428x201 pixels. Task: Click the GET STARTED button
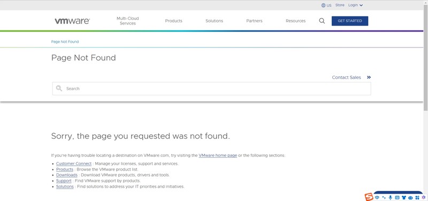pyautogui.click(x=350, y=21)
